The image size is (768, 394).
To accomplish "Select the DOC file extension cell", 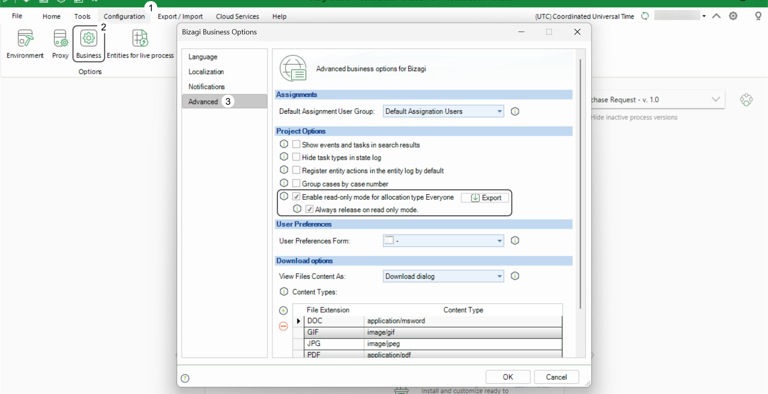I will (x=334, y=321).
